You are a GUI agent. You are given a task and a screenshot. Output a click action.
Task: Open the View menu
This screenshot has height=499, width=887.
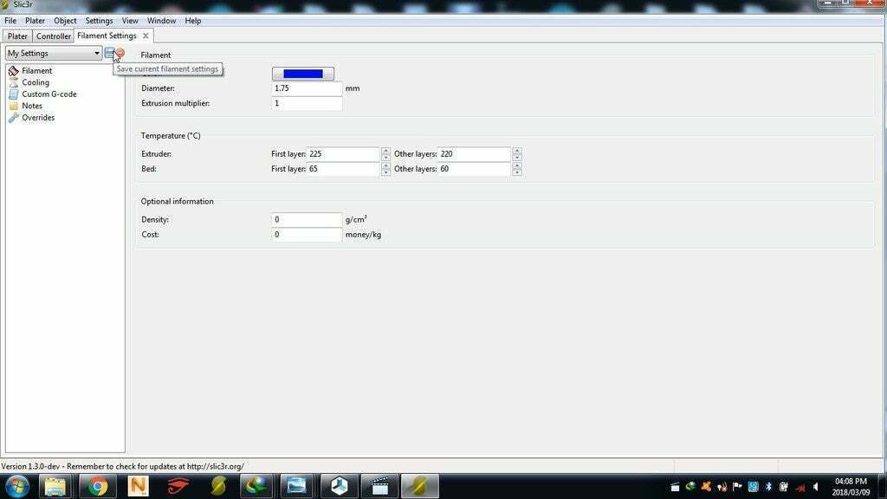(130, 21)
